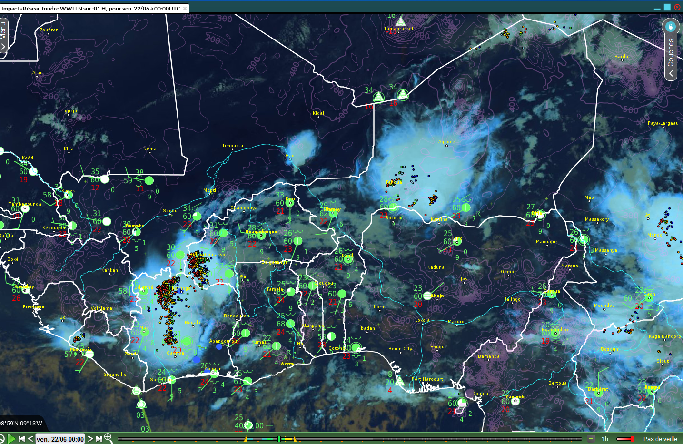This screenshot has height=444, width=683.
Task: Click the green minus button beside 1h
Action: coord(591,439)
